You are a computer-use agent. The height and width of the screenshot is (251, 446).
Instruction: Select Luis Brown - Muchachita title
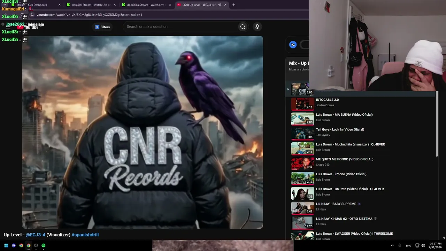coord(351,144)
